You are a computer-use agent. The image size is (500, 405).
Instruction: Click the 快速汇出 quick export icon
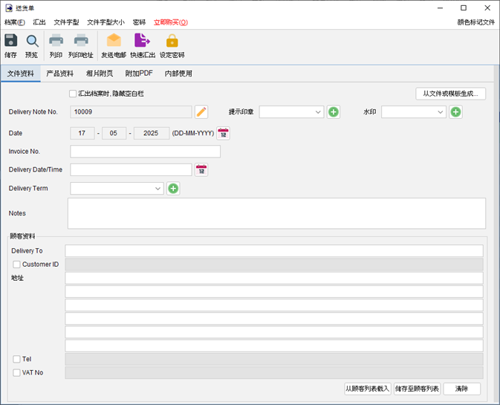pyautogui.click(x=143, y=45)
